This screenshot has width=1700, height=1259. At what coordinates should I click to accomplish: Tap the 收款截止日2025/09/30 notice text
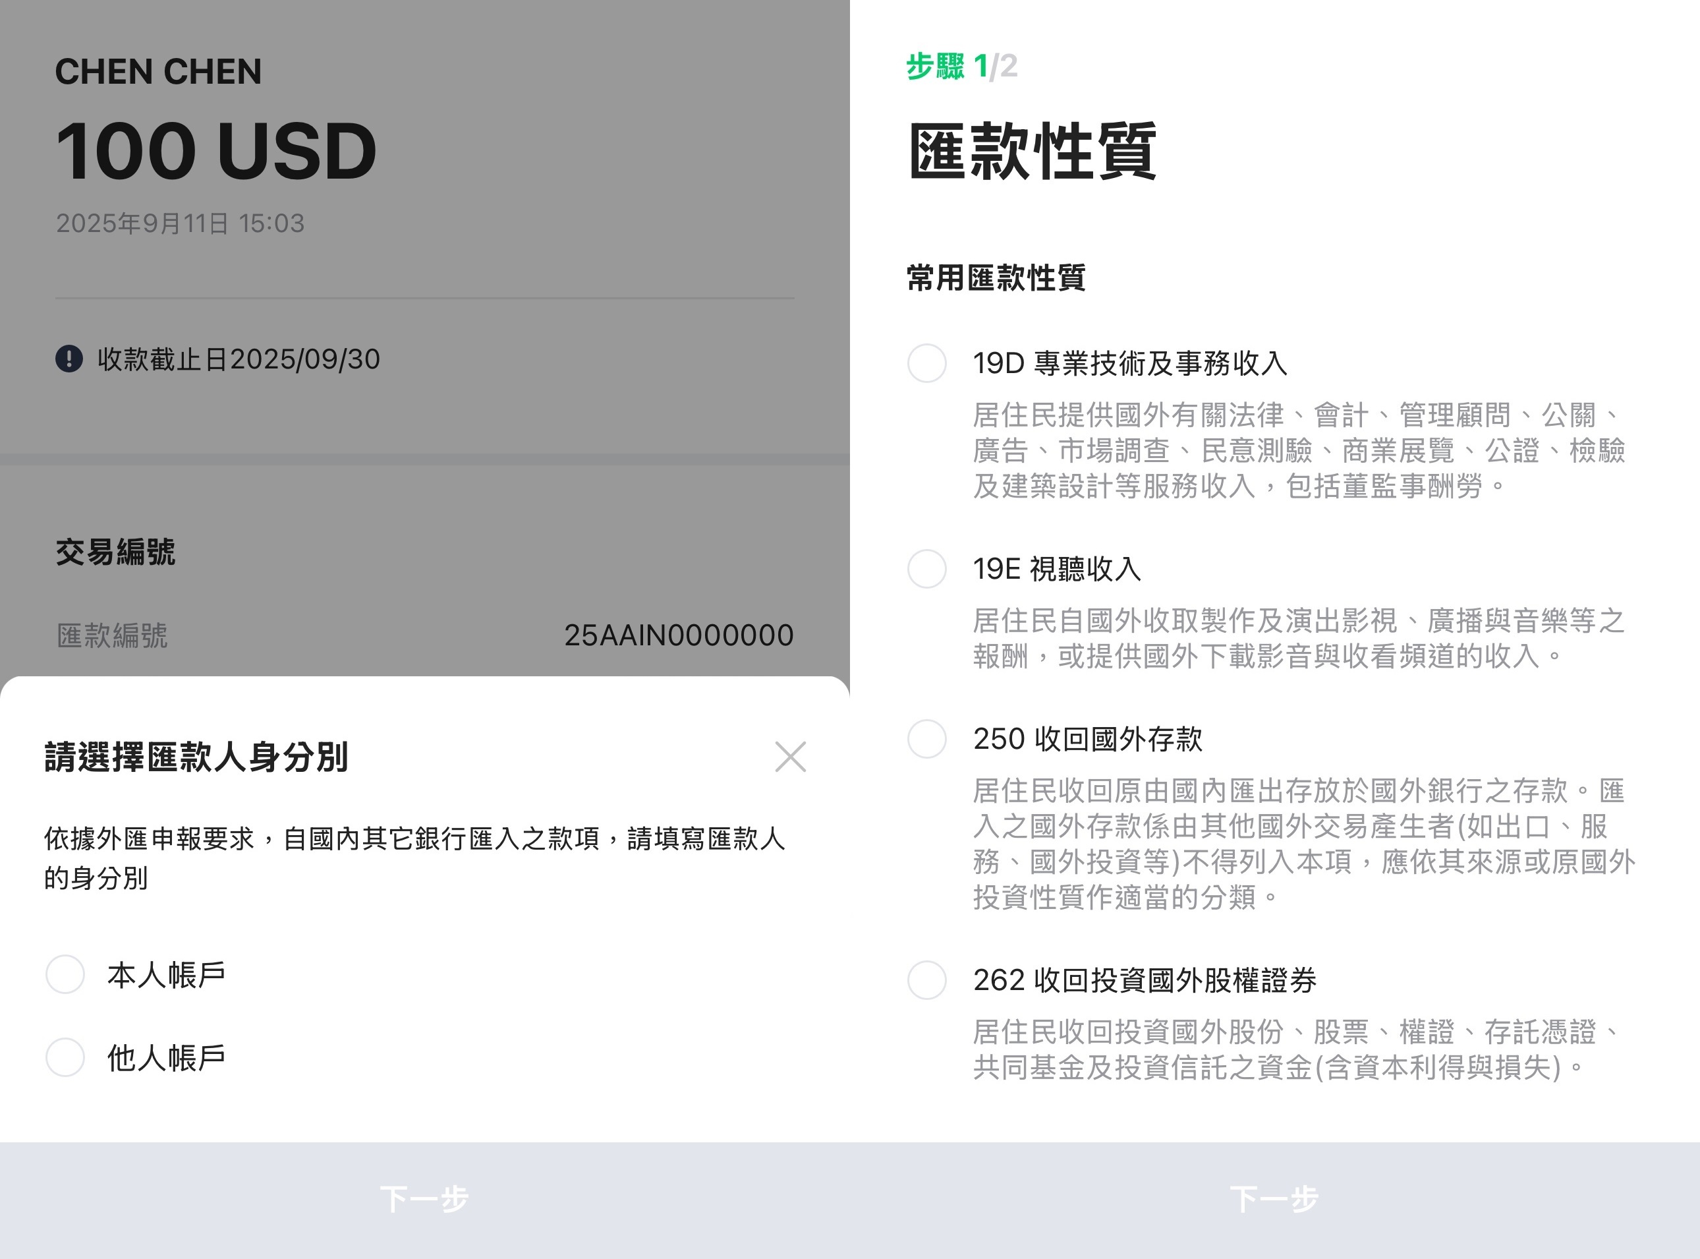239,359
